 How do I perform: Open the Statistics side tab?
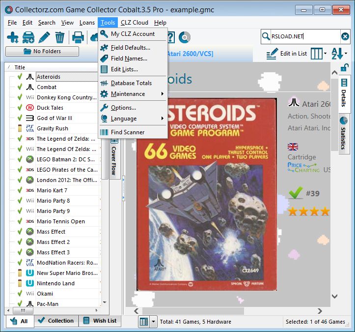click(343, 134)
